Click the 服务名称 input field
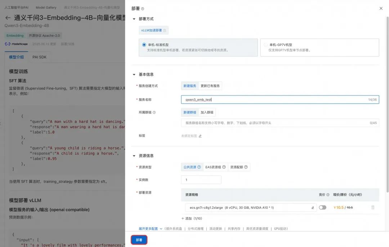 (x=280, y=100)
